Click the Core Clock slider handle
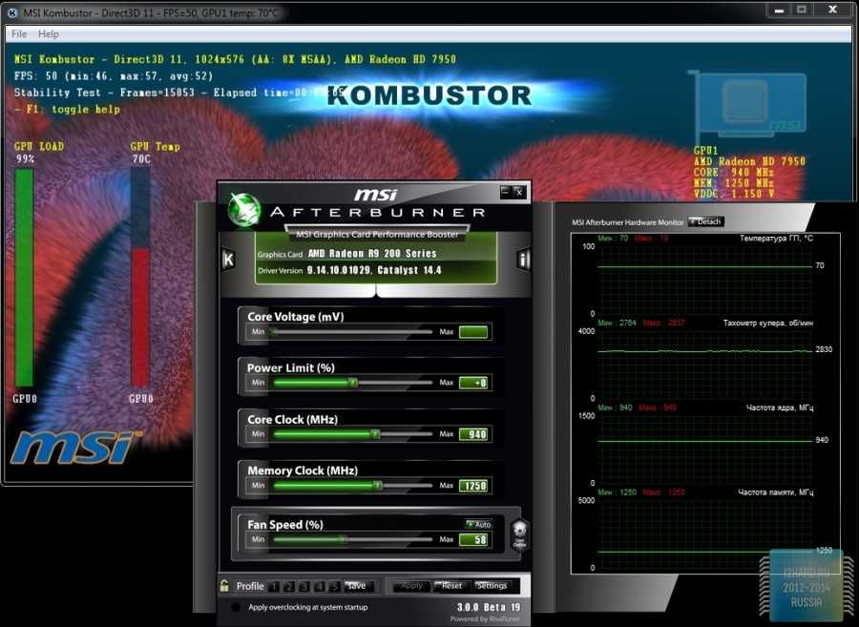The image size is (859, 627). [x=374, y=433]
